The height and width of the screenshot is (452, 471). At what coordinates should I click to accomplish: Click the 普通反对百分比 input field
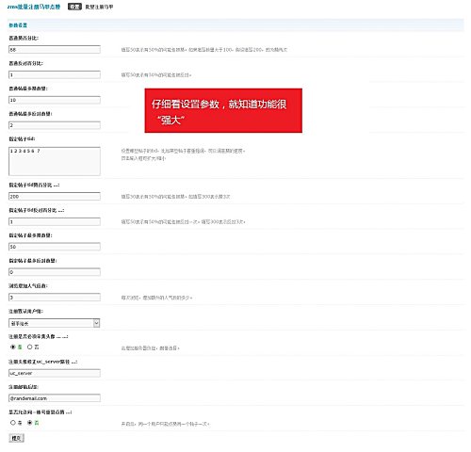(55, 74)
